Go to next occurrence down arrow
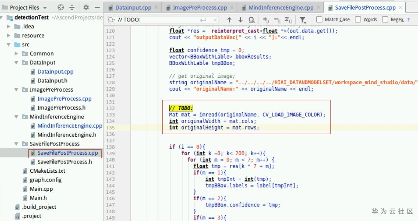This screenshot has width=418, height=221. 240,20
